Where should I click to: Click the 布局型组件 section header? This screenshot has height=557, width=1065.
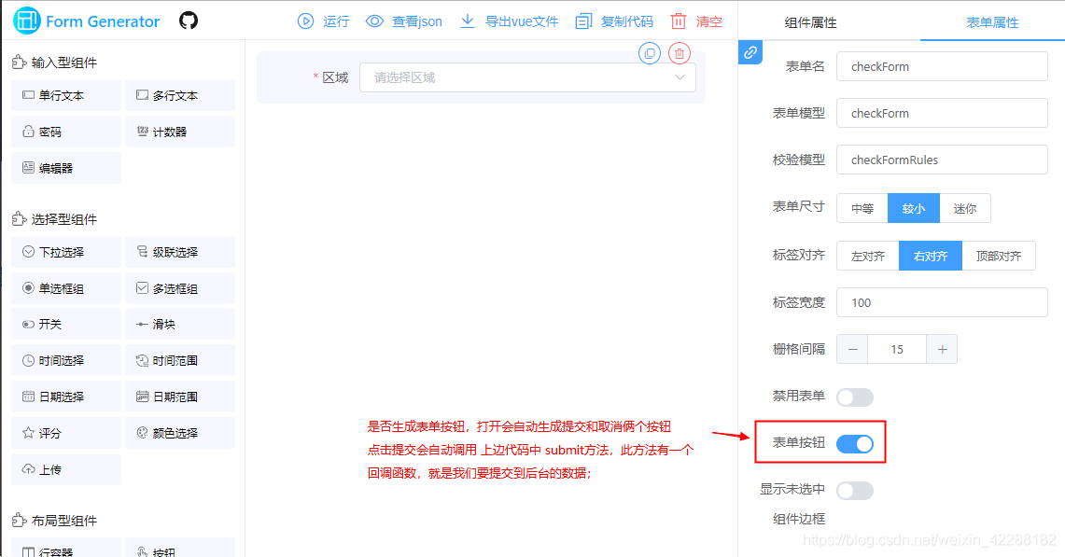55,521
